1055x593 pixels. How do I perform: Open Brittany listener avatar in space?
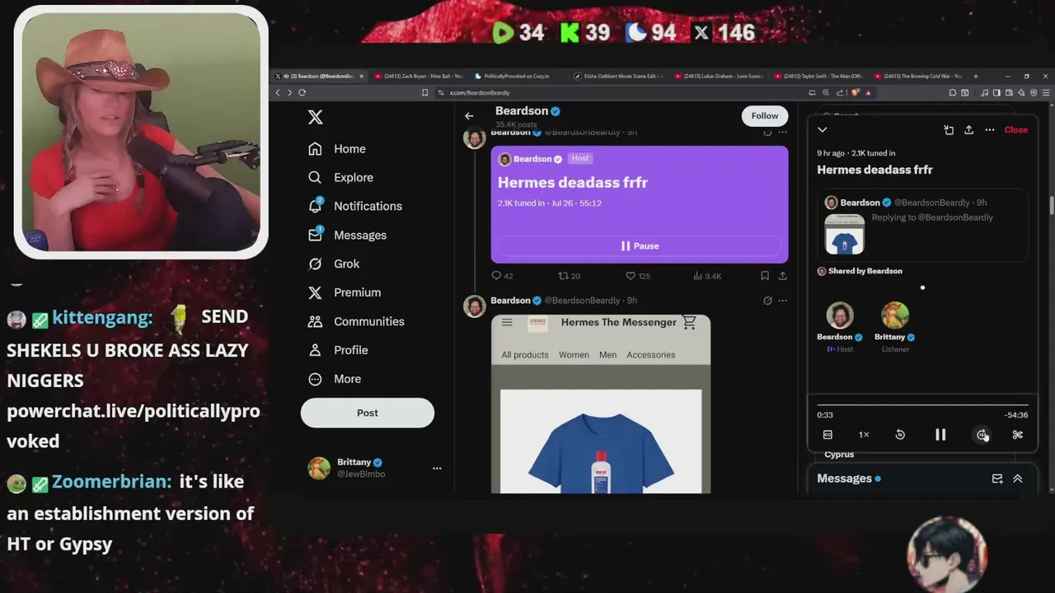pyautogui.click(x=895, y=315)
